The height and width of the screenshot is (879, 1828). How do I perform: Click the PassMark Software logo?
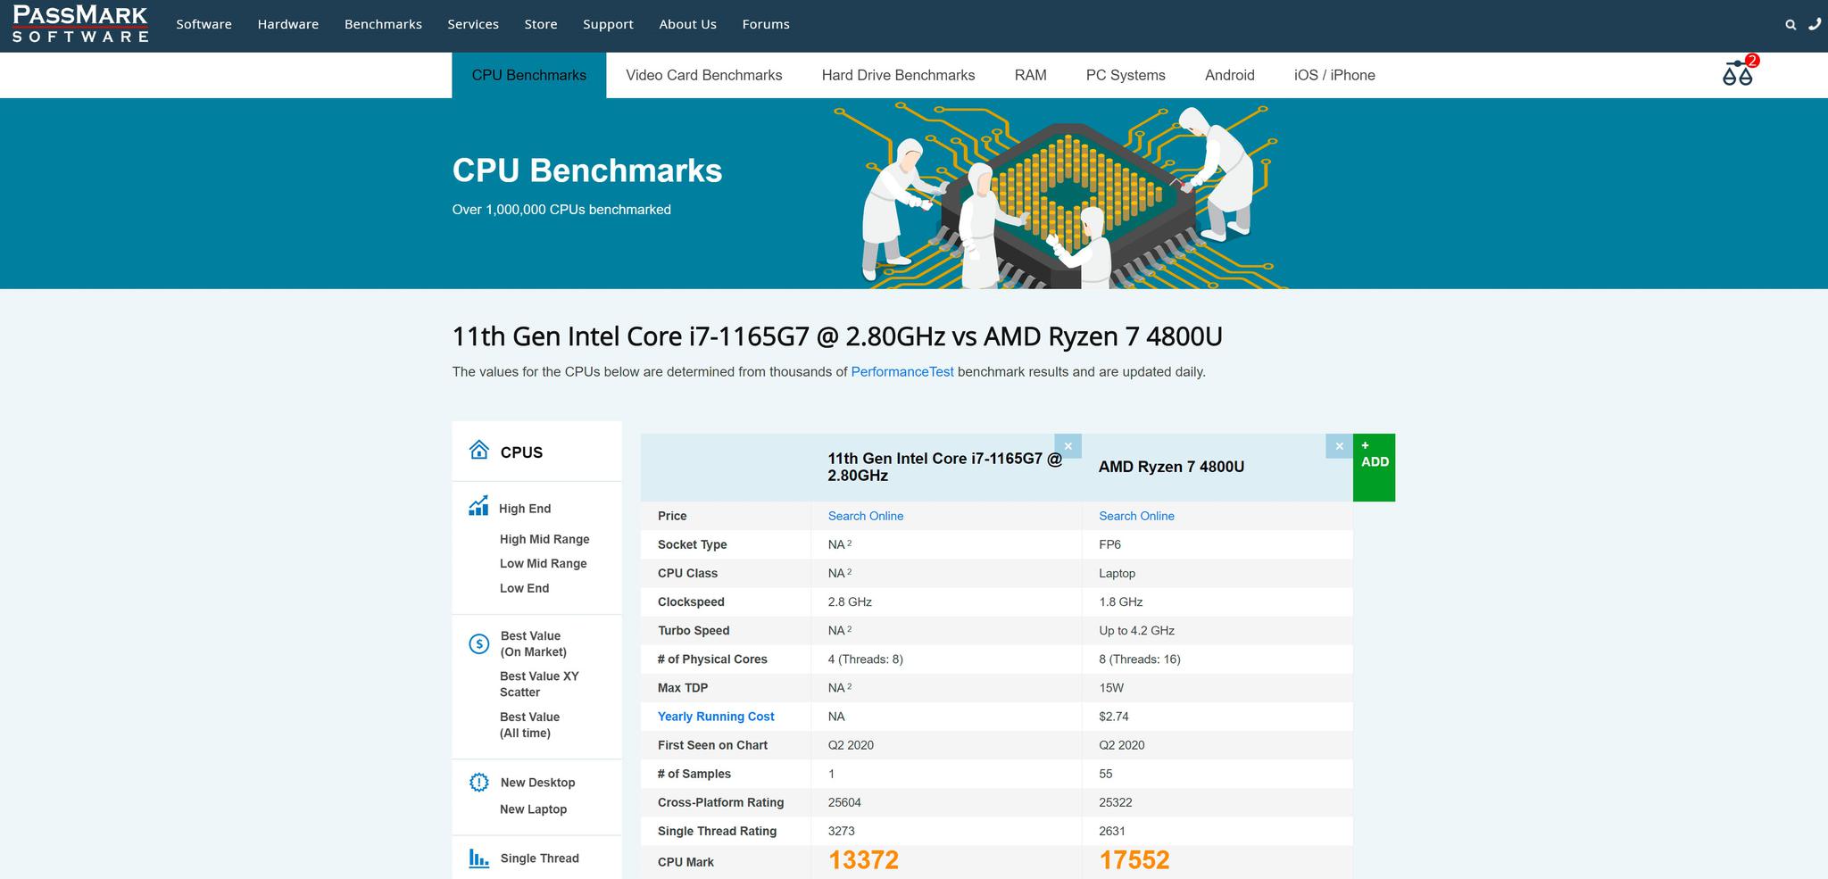point(80,24)
